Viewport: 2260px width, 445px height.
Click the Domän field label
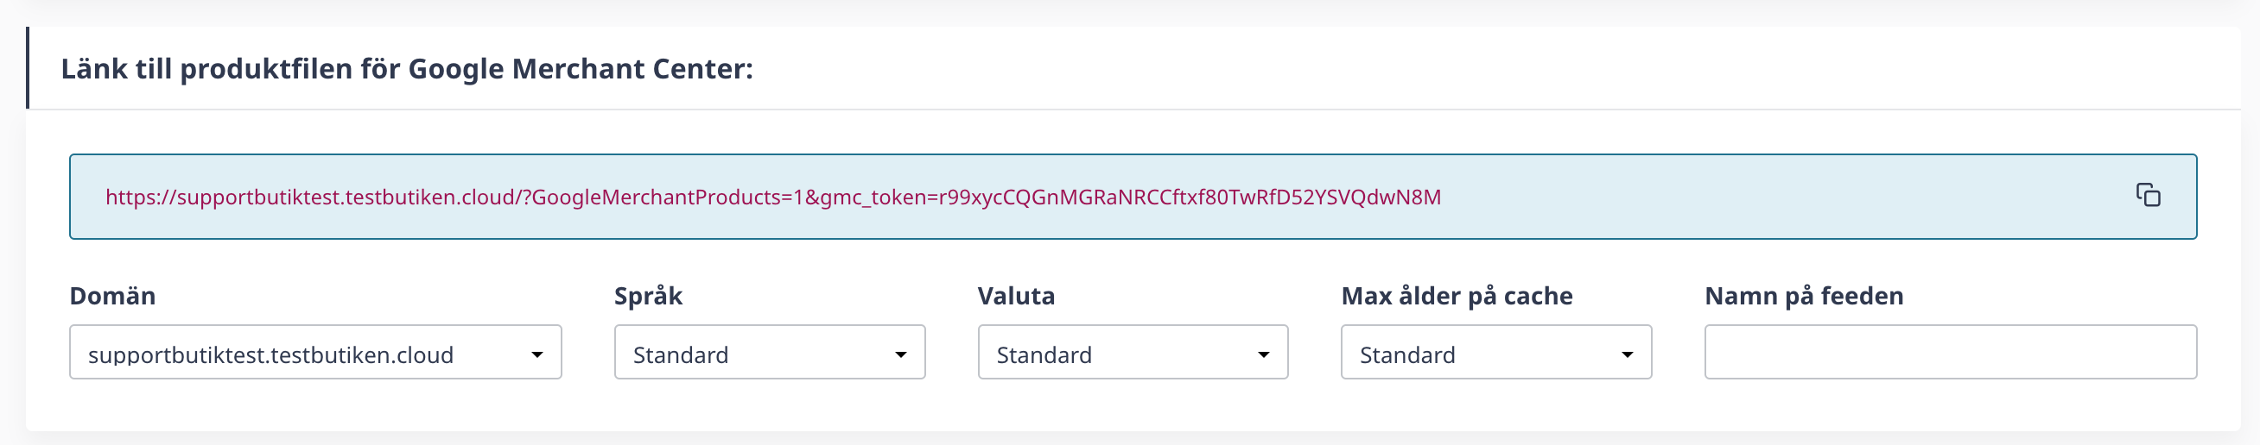pos(112,296)
